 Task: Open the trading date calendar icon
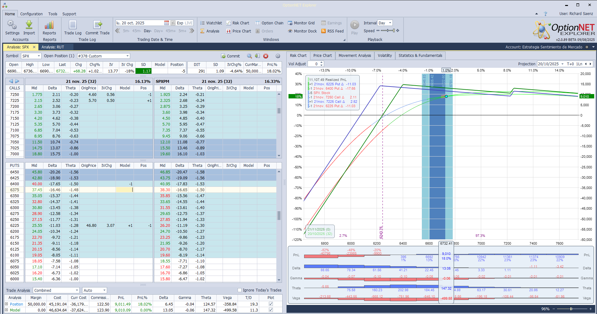click(x=166, y=23)
